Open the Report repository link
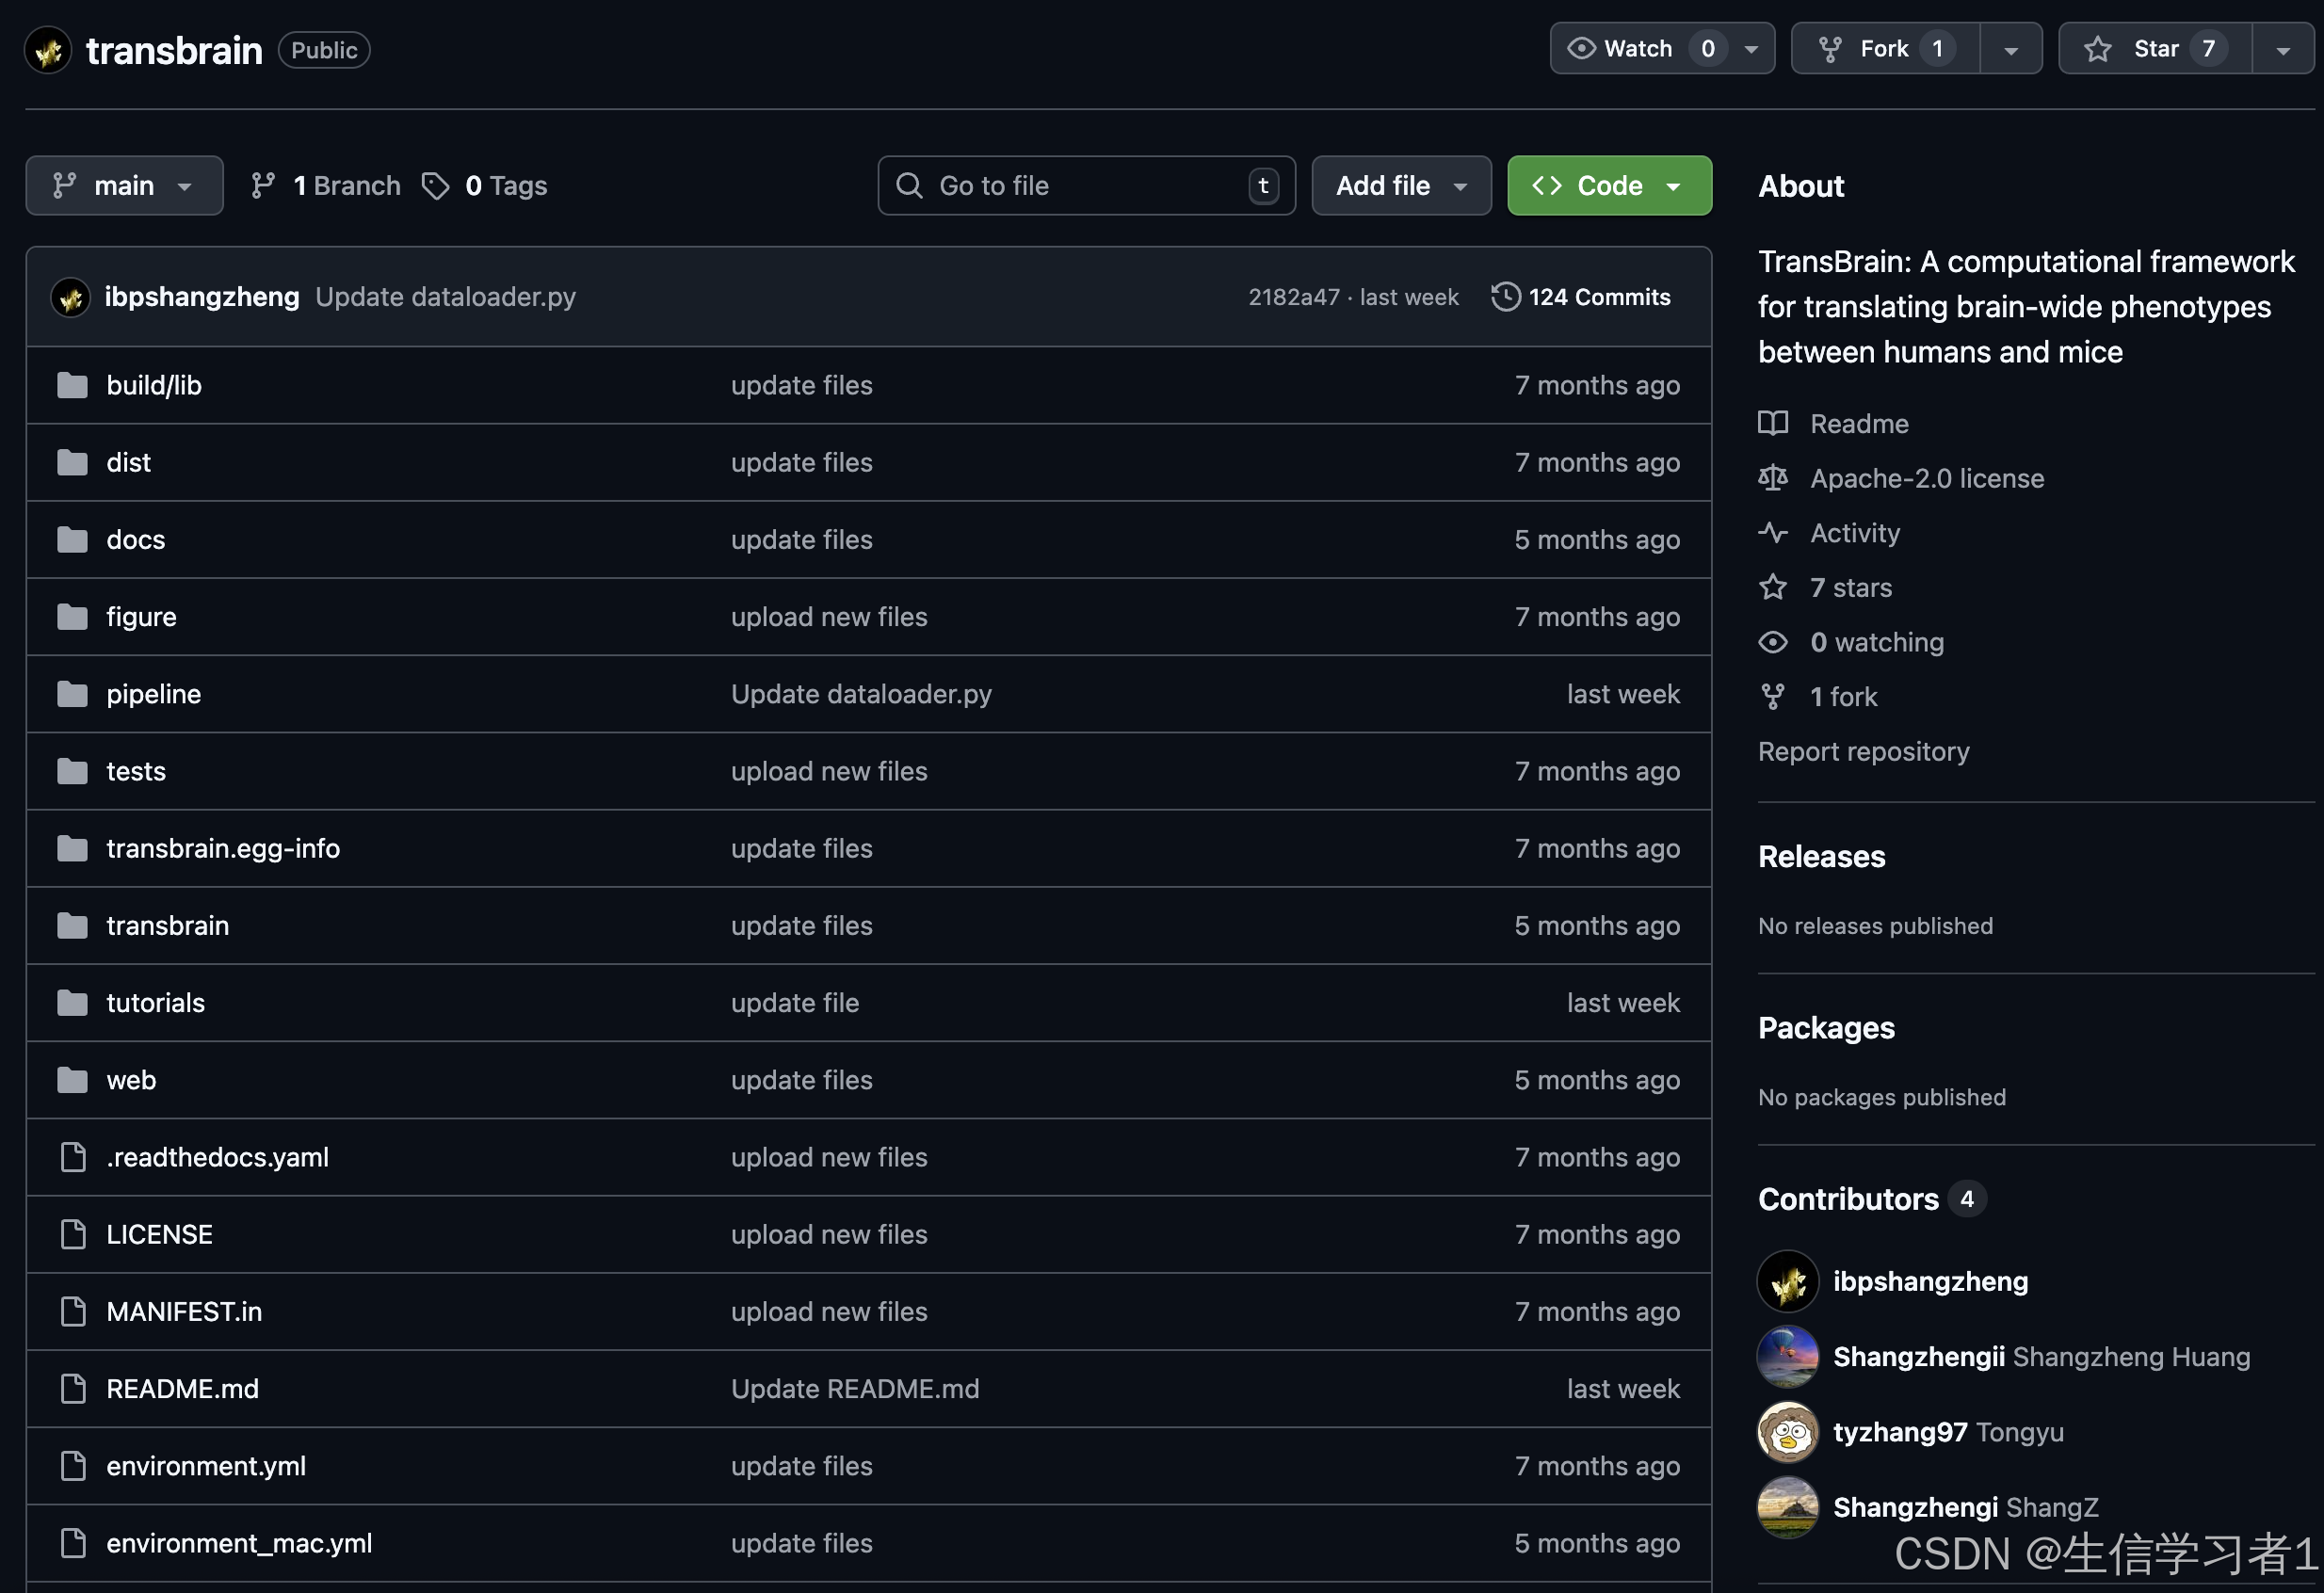Image resolution: width=2324 pixels, height=1593 pixels. [x=1864, y=751]
